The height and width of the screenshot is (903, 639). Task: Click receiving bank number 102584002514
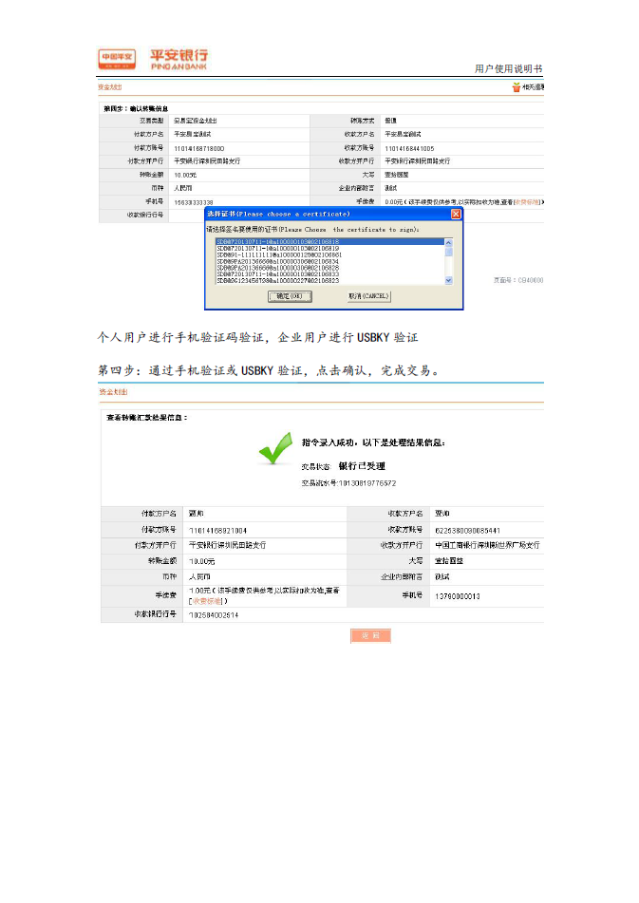(x=214, y=615)
